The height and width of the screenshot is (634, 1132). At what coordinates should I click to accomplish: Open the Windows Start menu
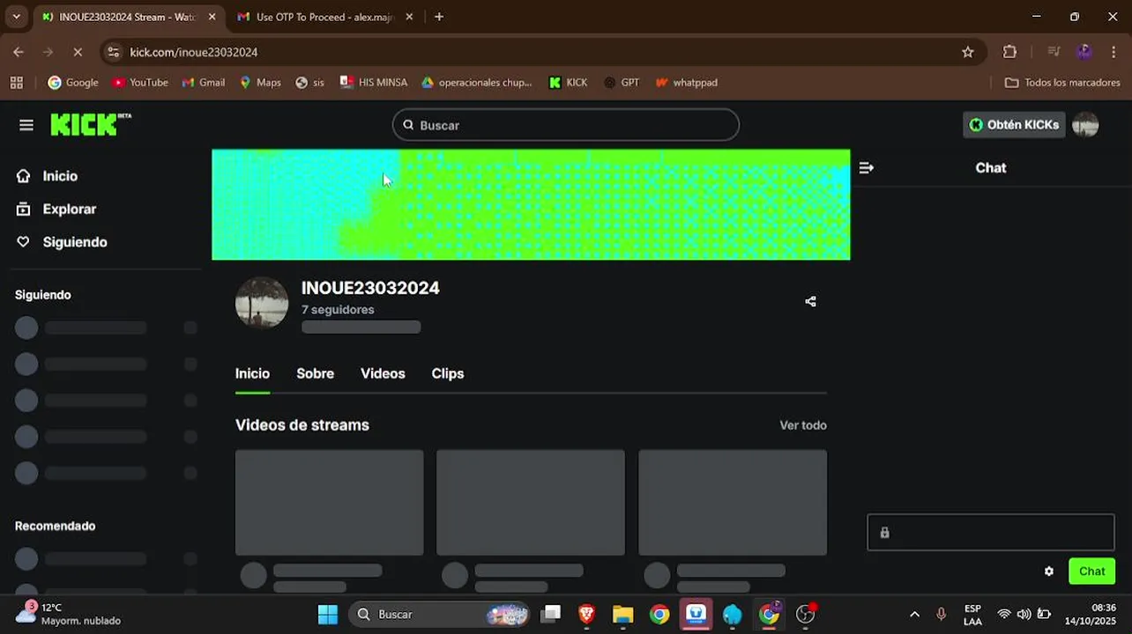pos(328,615)
